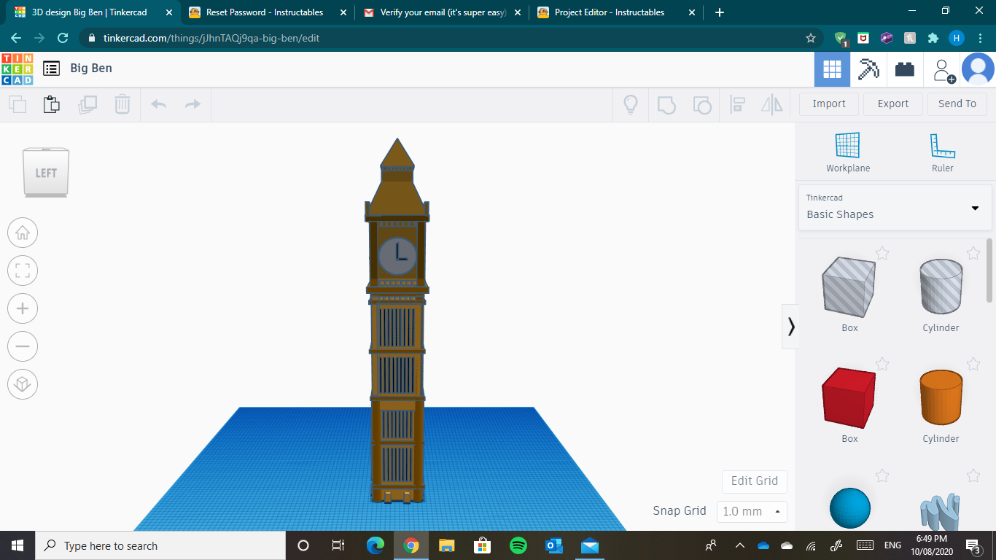The width and height of the screenshot is (996, 560).
Task: Zoom out with the minus button
Action: pos(23,346)
